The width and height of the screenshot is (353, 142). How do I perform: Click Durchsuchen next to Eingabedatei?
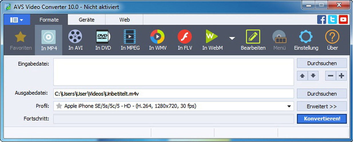click(x=322, y=63)
